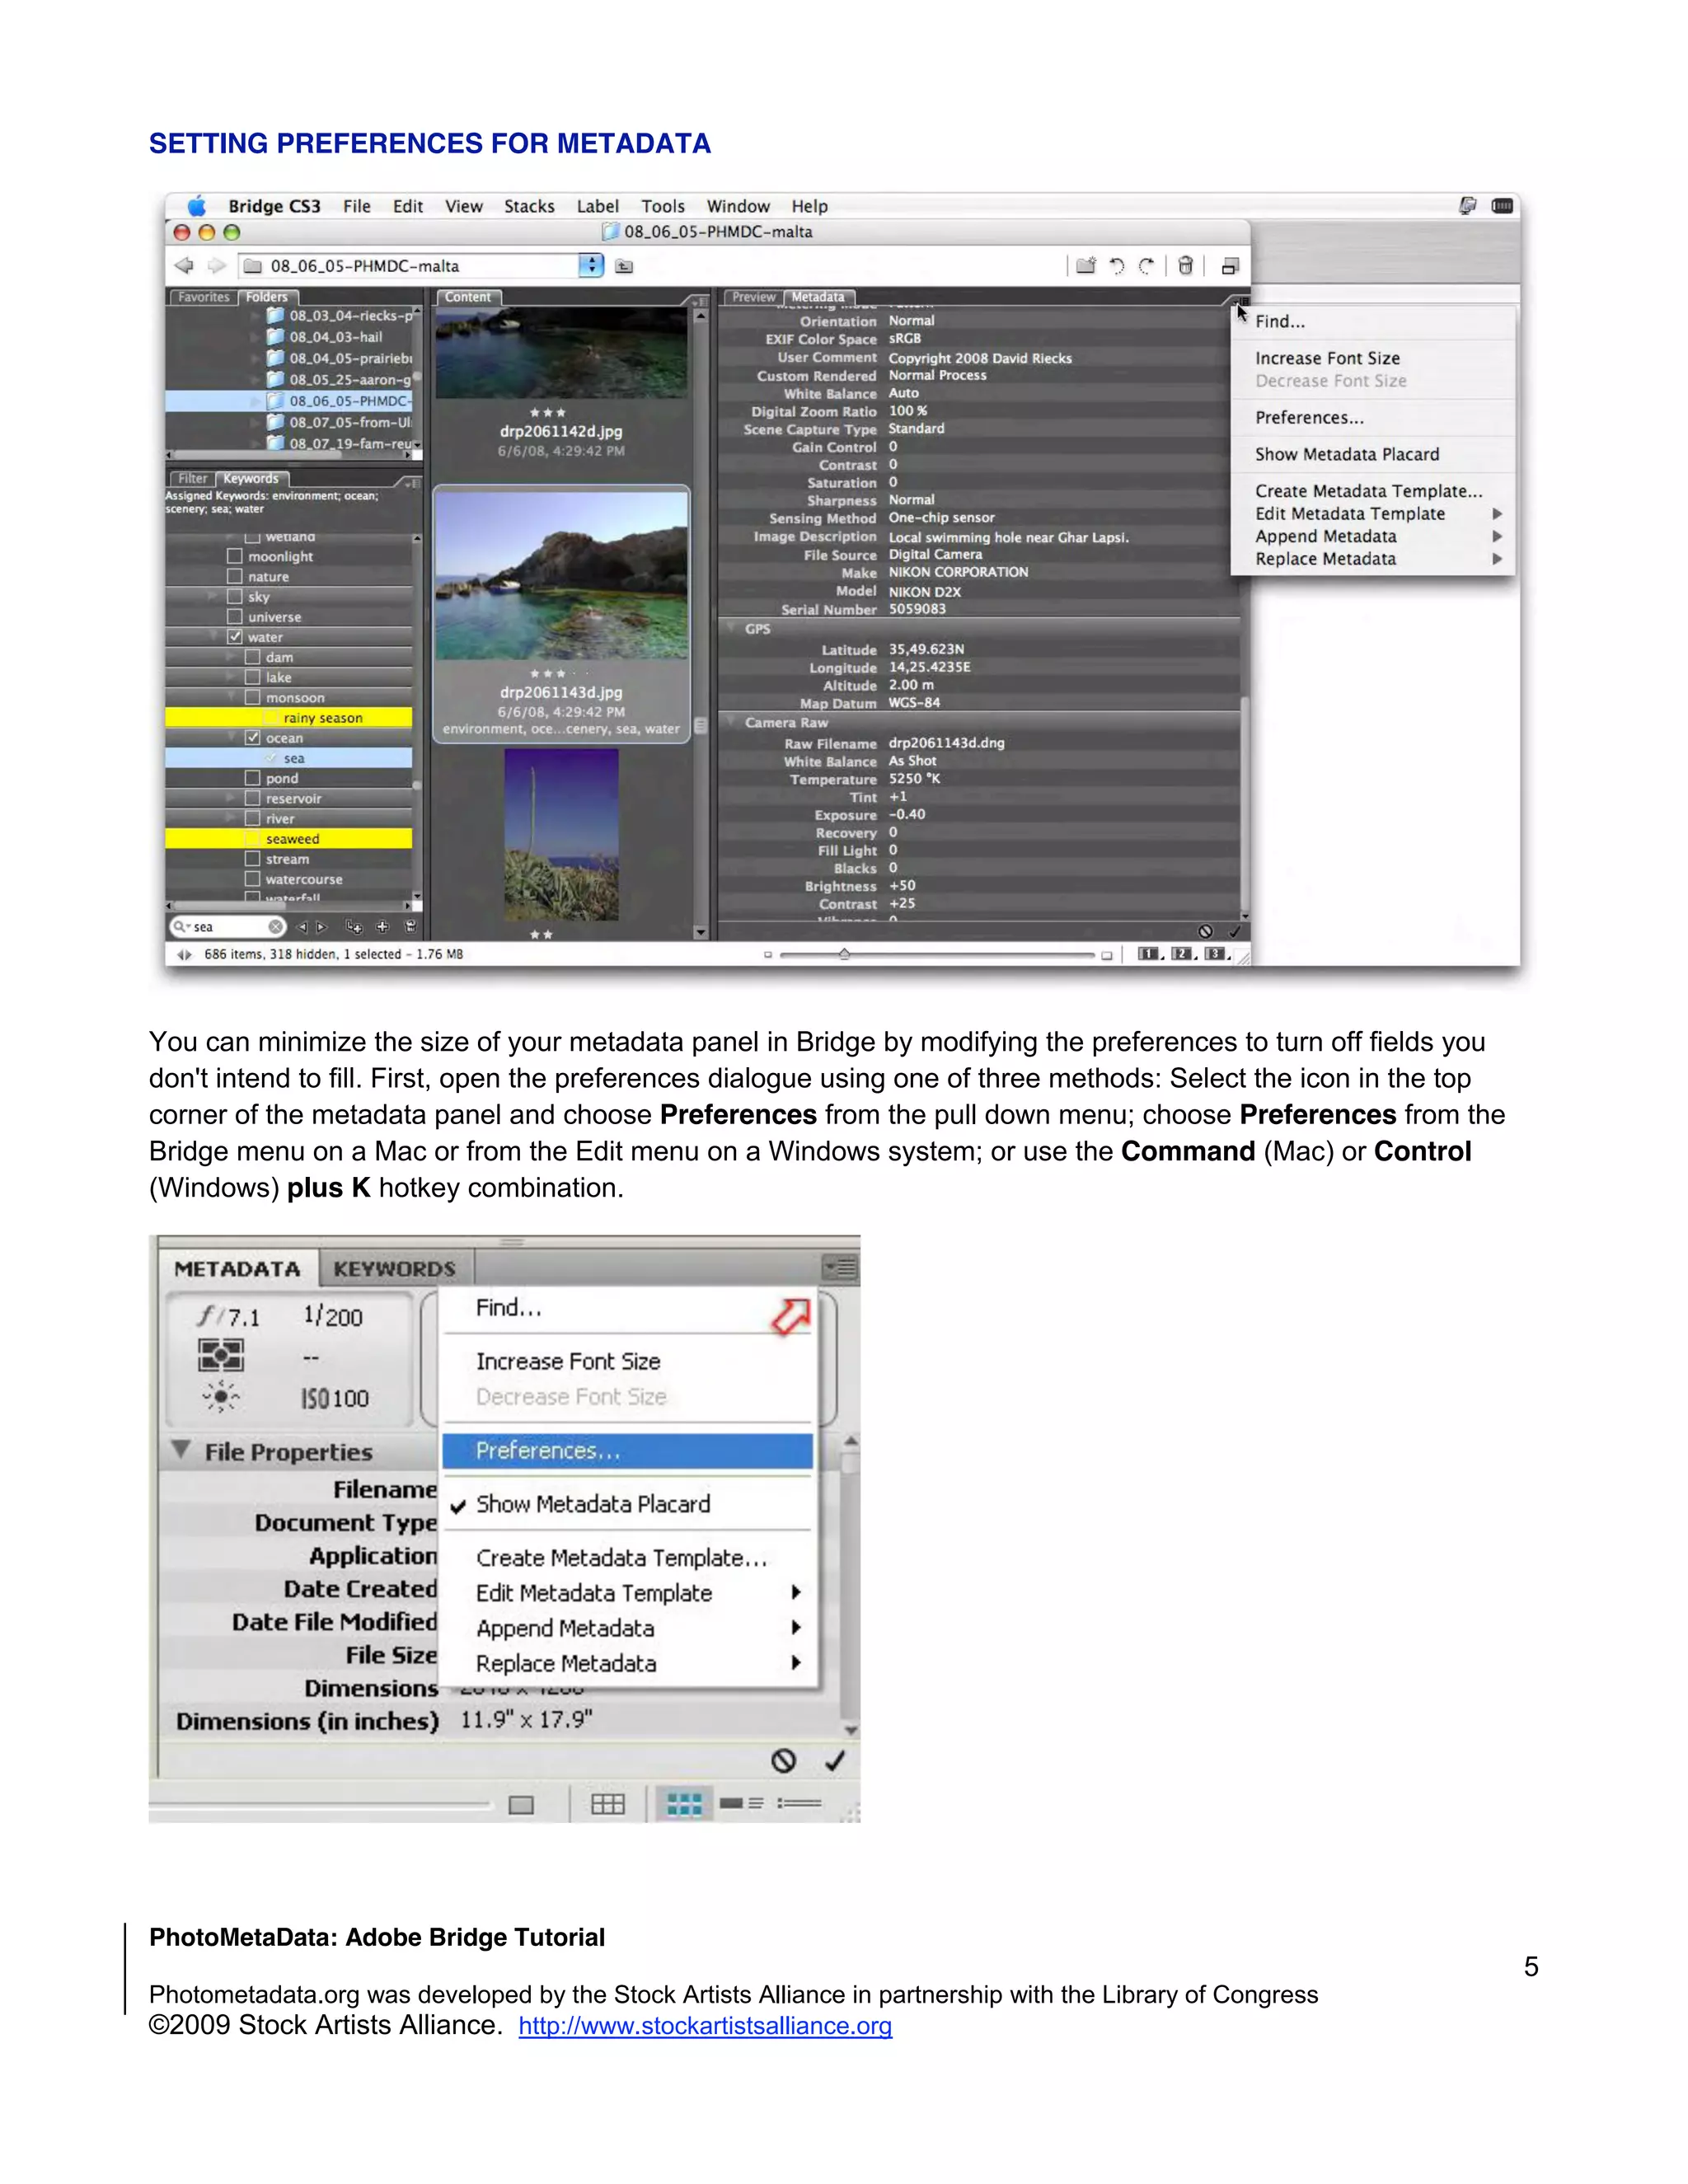Go forward with the right navigation arrow
The width and height of the screenshot is (1688, 2184).
tap(216, 266)
